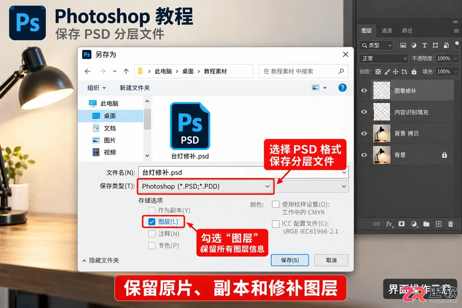Viewport: 462px width, 308px height.
Task: Enable ICC 配置文件(C) checkbox
Action: (275, 224)
